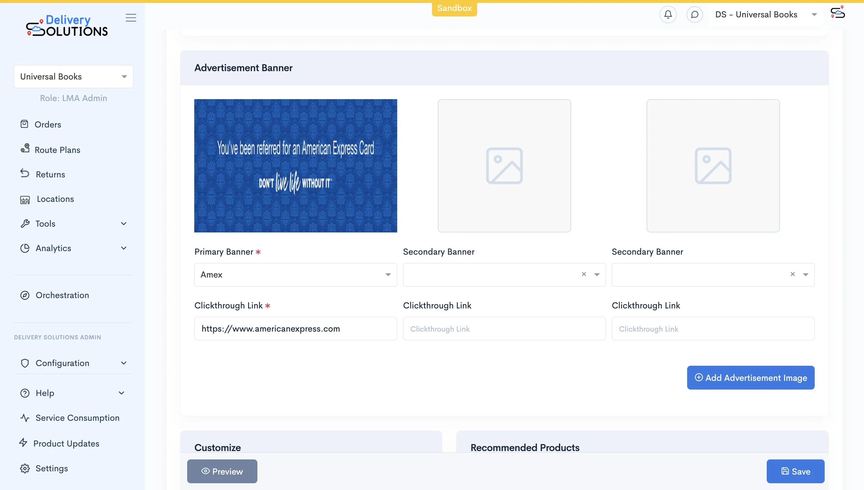Open the Primary Banner Amex dropdown
Viewport: 864px width, 490px height.
click(x=296, y=275)
